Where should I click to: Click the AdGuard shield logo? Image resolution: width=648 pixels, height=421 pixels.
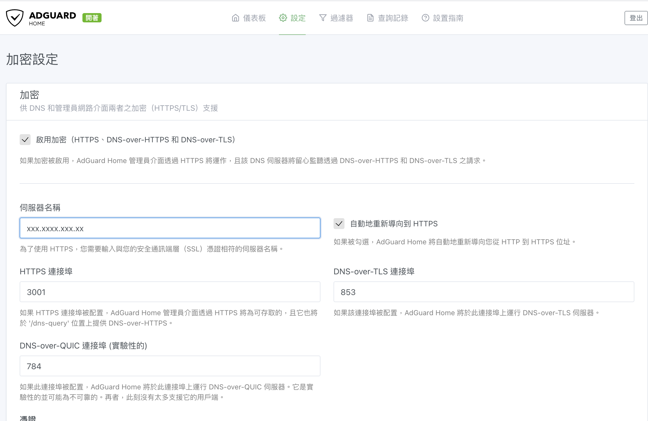[15, 17]
